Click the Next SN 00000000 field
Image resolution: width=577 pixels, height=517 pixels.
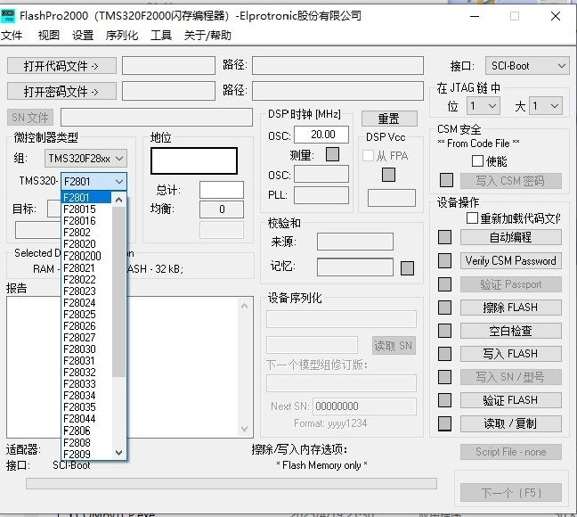tap(364, 406)
